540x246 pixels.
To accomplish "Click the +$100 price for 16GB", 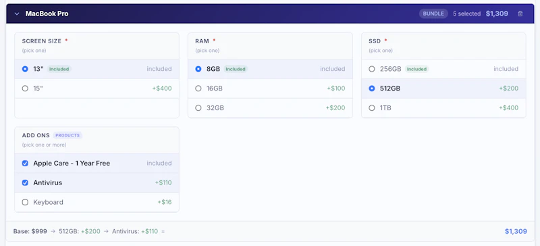I will click(x=335, y=89).
